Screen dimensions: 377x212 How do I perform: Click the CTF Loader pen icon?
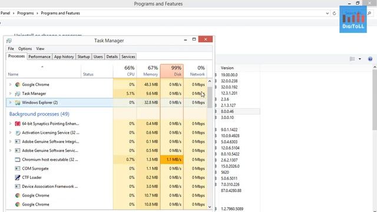pyautogui.click(x=17, y=177)
